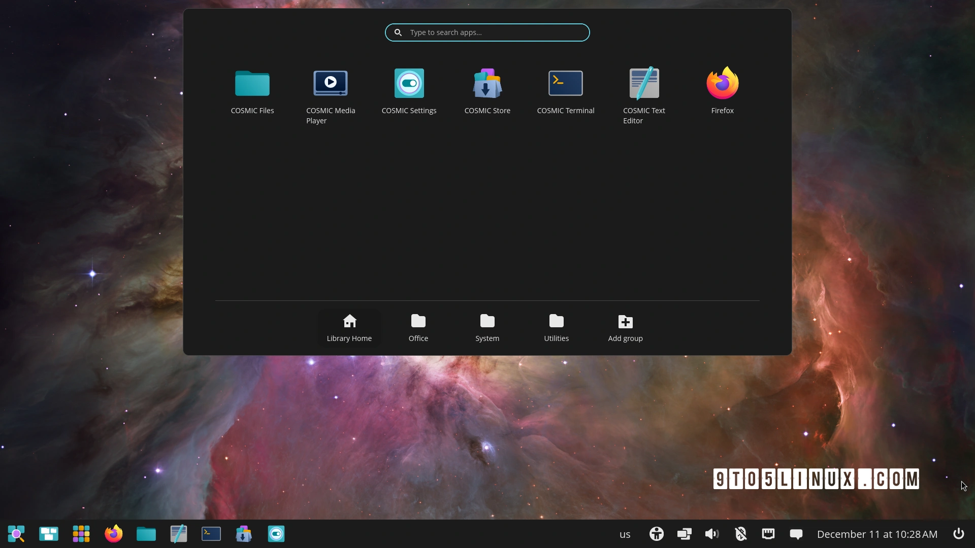Screen dimensions: 975x548
Task: Open the accessibility applet in the panel
Action: [x=657, y=534]
